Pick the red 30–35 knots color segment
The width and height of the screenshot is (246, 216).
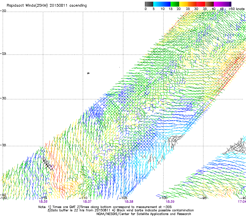point(201,4)
